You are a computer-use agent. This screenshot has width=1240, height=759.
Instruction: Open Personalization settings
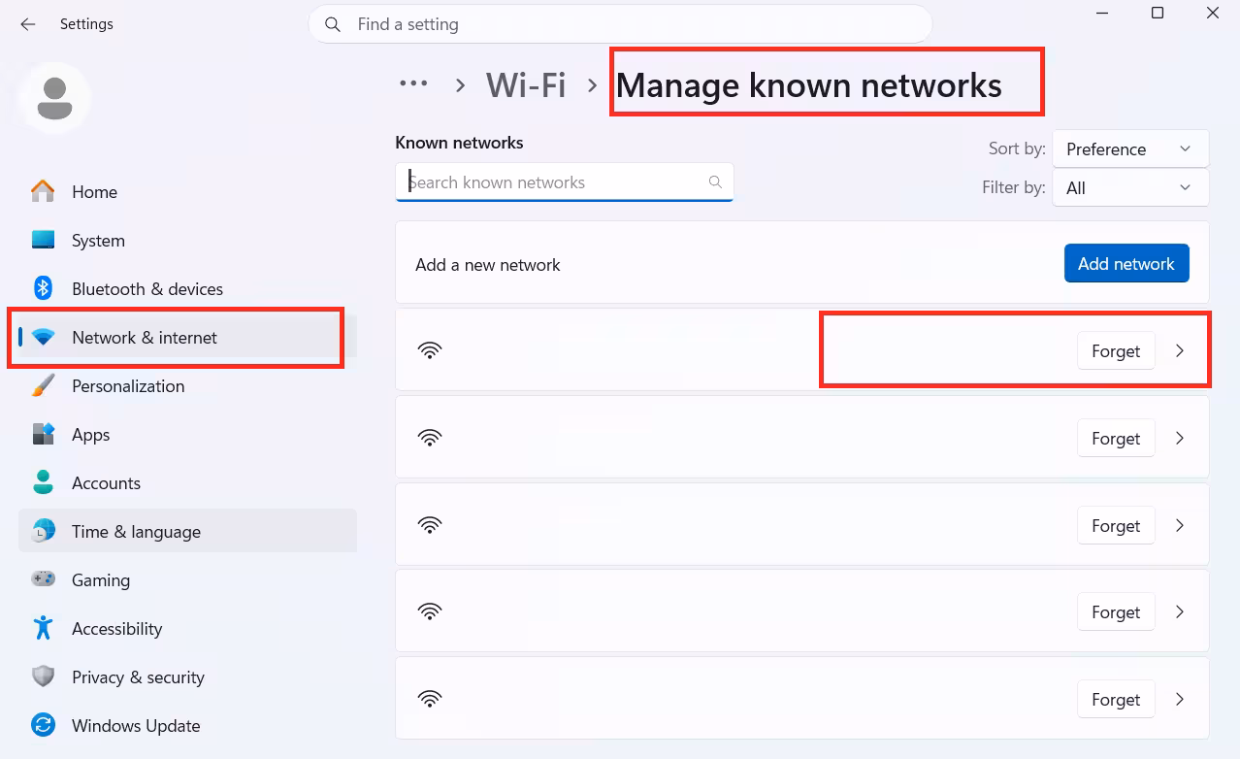coord(187,385)
